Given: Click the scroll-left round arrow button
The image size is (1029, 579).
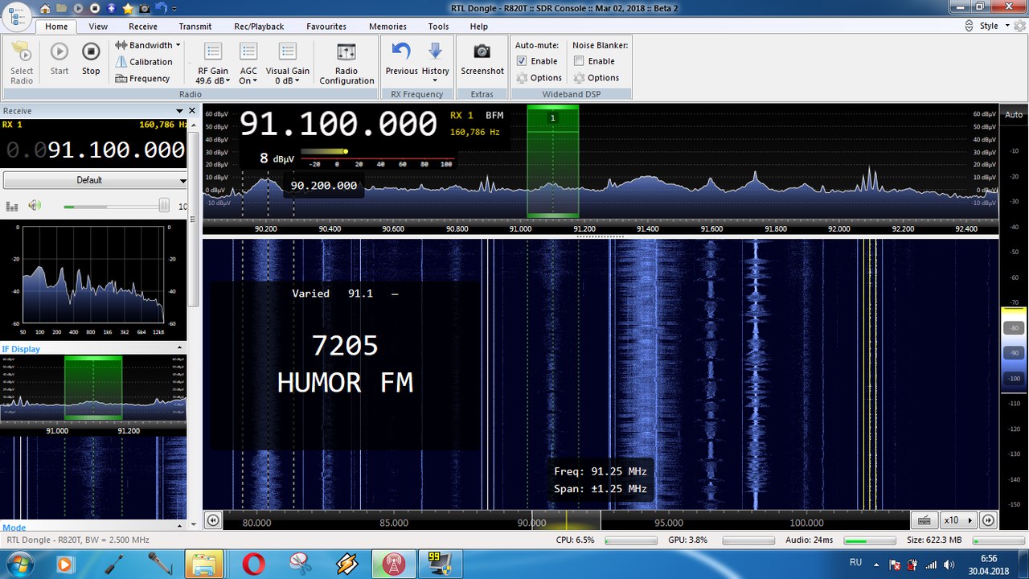Looking at the screenshot, I should click(x=213, y=519).
